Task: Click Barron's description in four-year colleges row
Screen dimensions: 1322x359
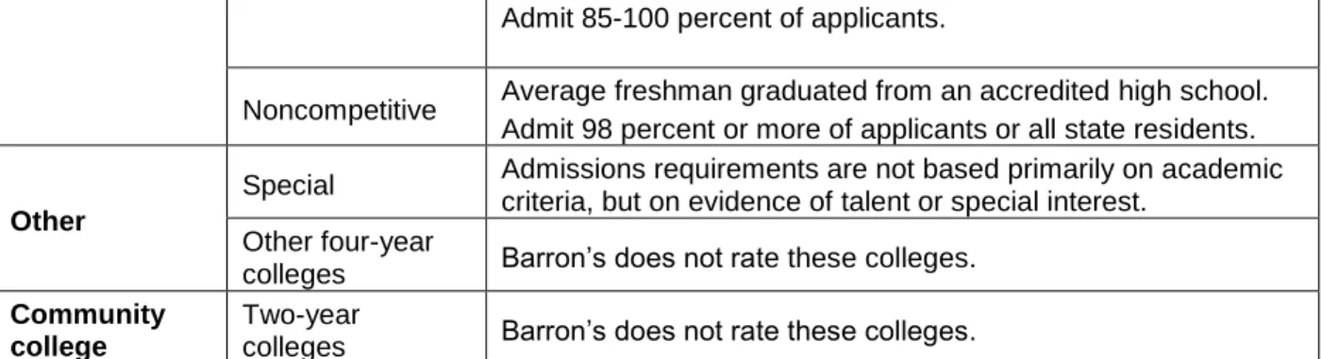Action: [735, 258]
